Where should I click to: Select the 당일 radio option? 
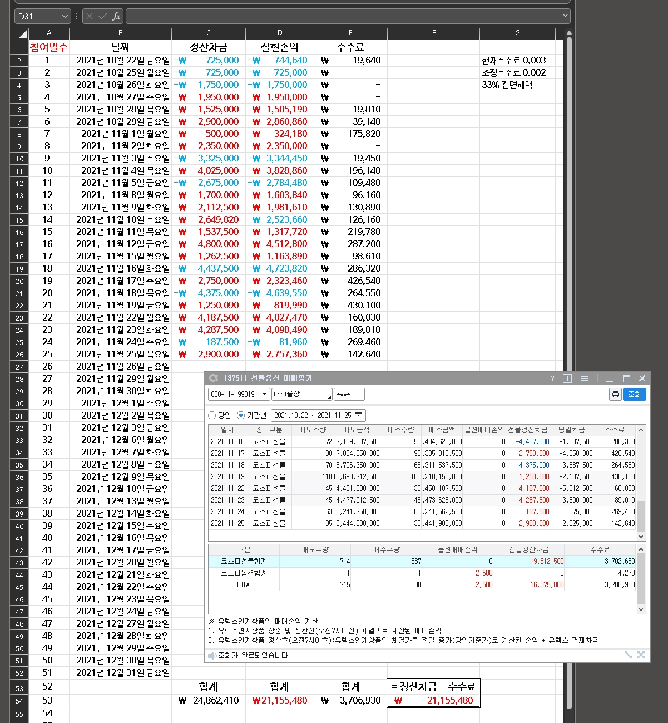(x=212, y=415)
